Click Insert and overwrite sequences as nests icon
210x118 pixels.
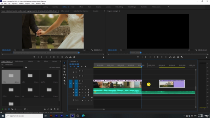pos(71,67)
